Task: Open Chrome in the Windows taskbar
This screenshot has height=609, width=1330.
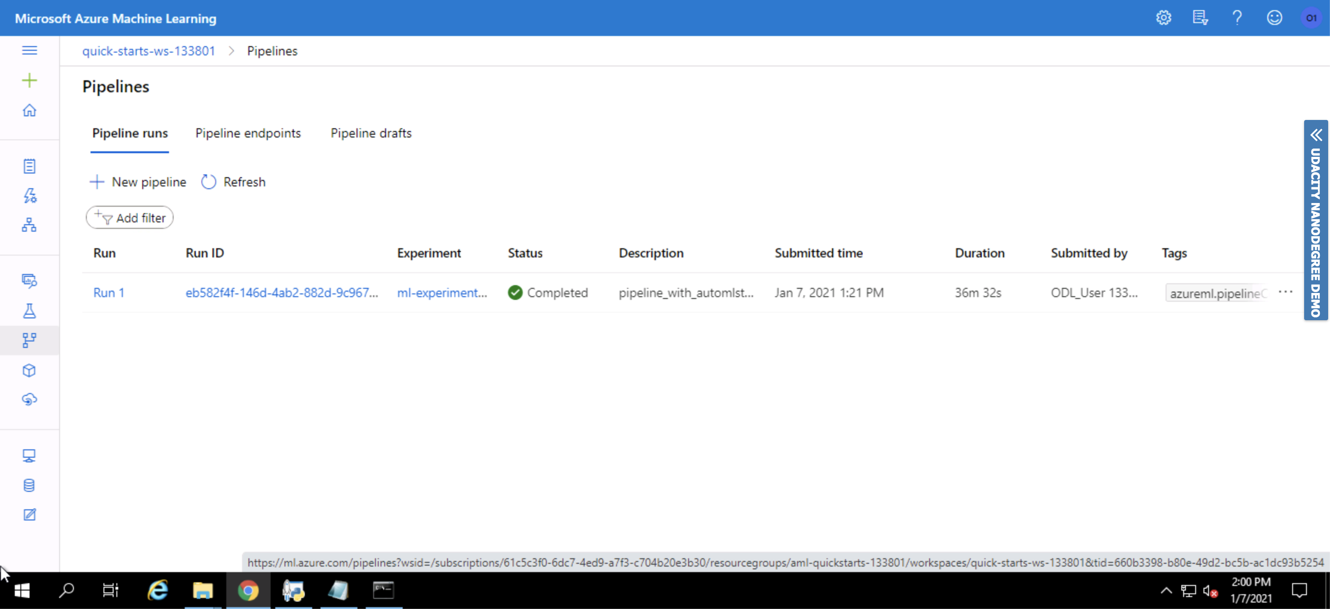Action: point(248,590)
